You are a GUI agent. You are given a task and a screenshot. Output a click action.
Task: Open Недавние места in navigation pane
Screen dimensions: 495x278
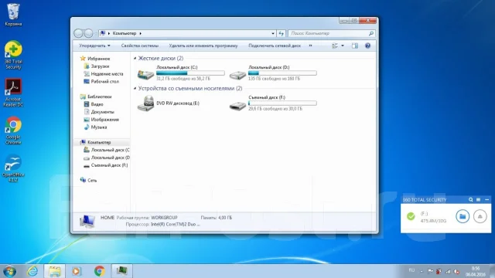[107, 74]
